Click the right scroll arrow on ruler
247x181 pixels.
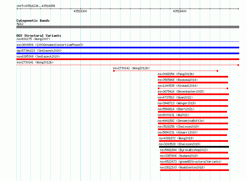pos(238,9)
